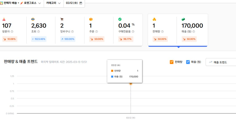The height and width of the screenshot is (120, 236).
Task: Click help icon next to 구매전환율
Action: (133, 32)
